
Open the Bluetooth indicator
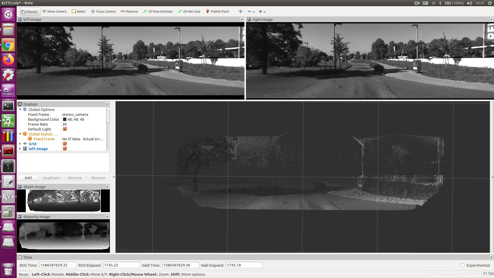pos(440,3)
